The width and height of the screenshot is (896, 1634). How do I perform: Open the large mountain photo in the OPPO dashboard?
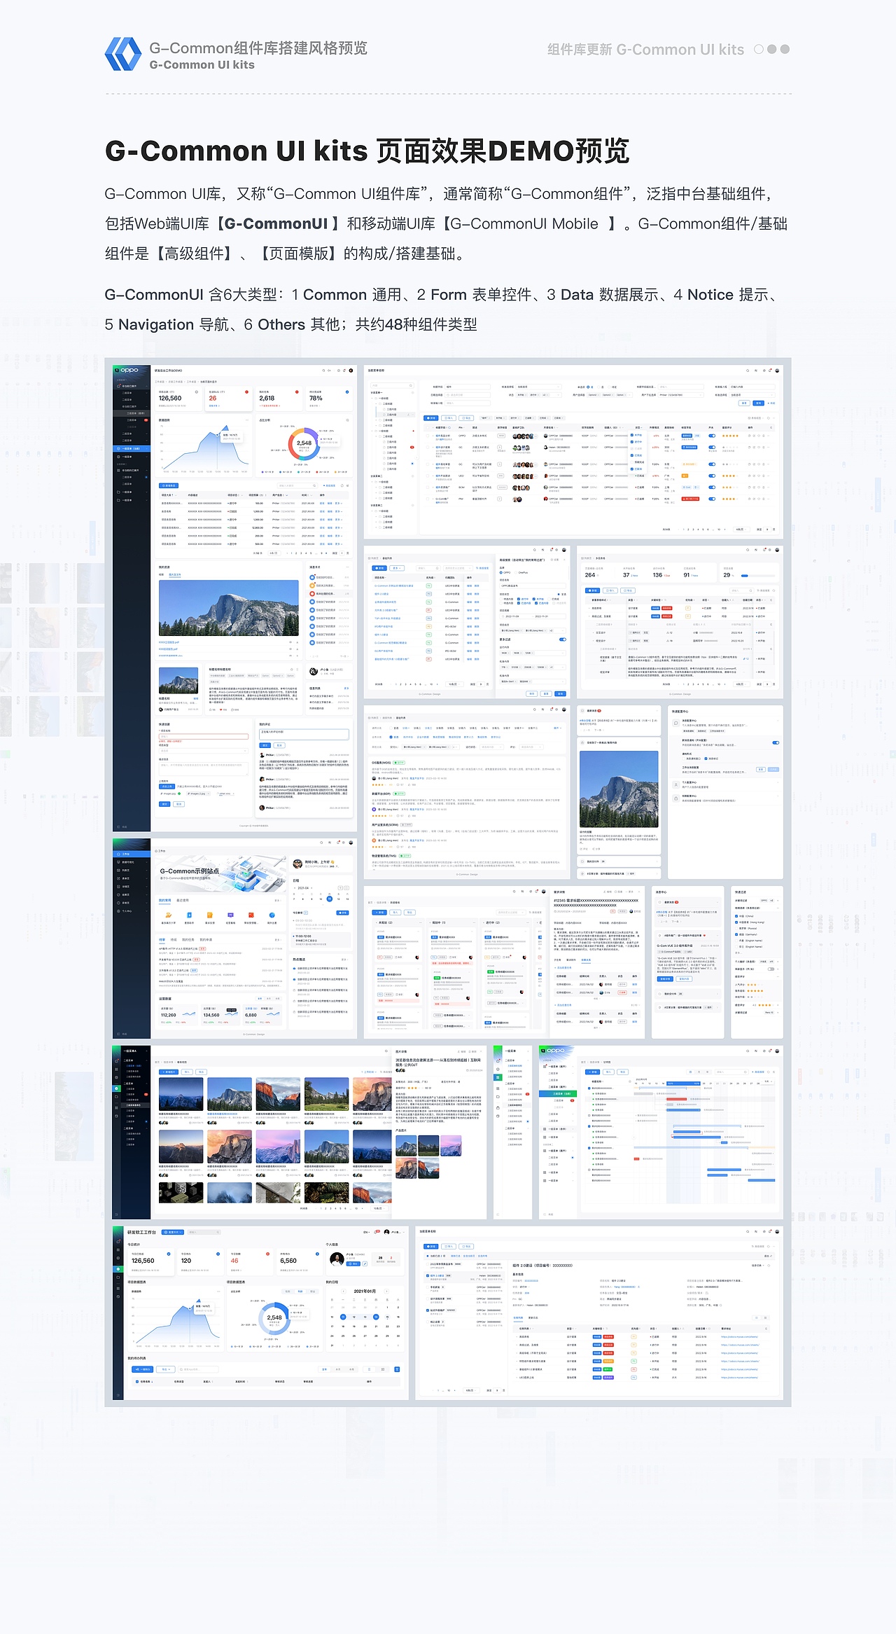(x=229, y=607)
